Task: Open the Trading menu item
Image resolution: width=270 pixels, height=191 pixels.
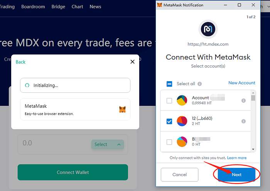Action: [7, 7]
